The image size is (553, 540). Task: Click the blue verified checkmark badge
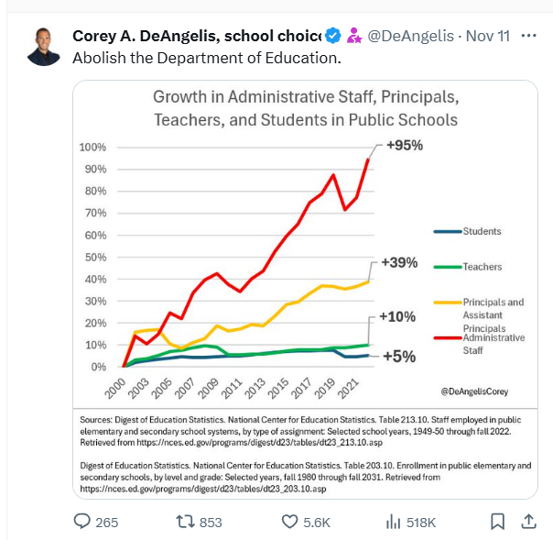(333, 37)
